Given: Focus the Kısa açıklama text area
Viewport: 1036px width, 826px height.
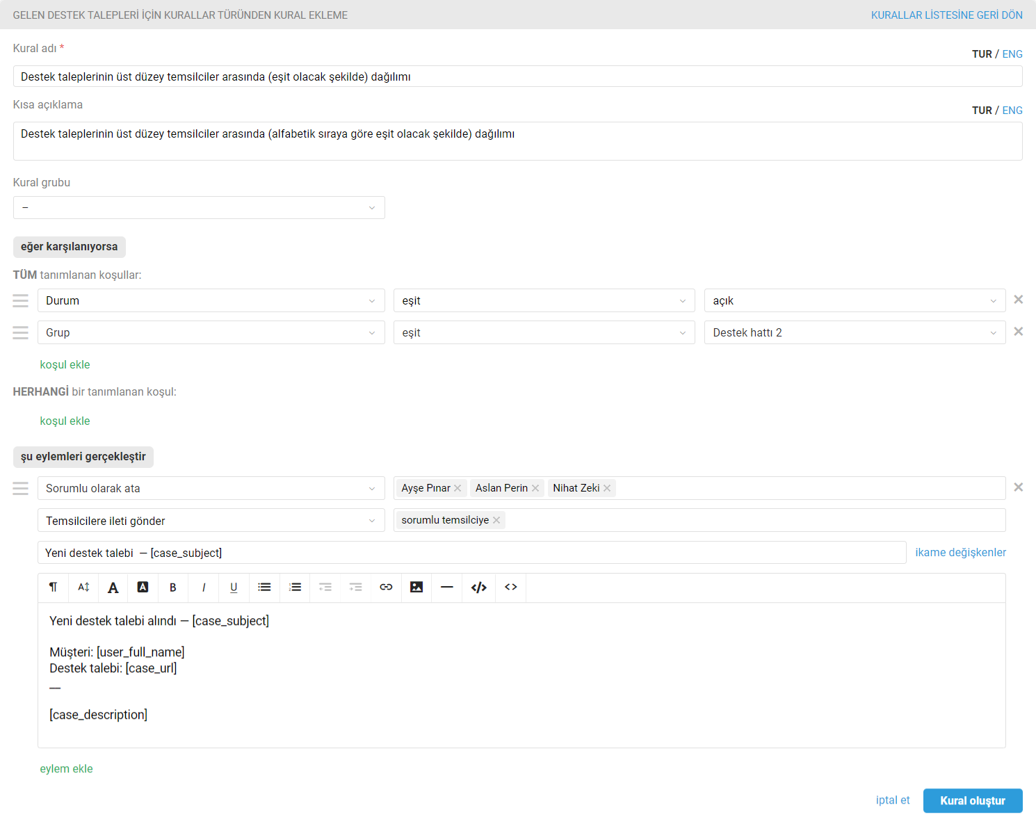Looking at the screenshot, I should (518, 141).
